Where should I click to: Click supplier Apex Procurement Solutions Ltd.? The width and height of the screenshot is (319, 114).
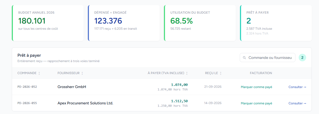click(85, 103)
